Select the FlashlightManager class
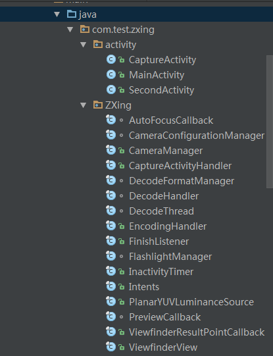Viewport: 273px width, 356px height. click(170, 257)
